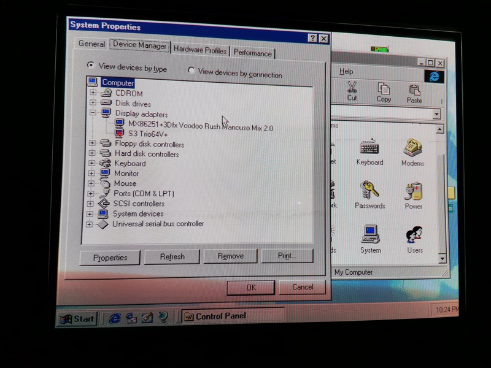This screenshot has height=368, width=491.
Task: Switch to the Performance tab
Action: point(252,53)
